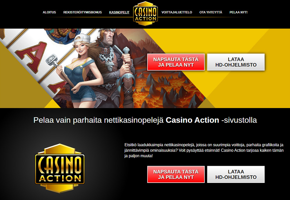This screenshot has height=200, width=290.
Task: Click Lataa HD-ohjelmisto button in the banner
Action: pos(236,62)
